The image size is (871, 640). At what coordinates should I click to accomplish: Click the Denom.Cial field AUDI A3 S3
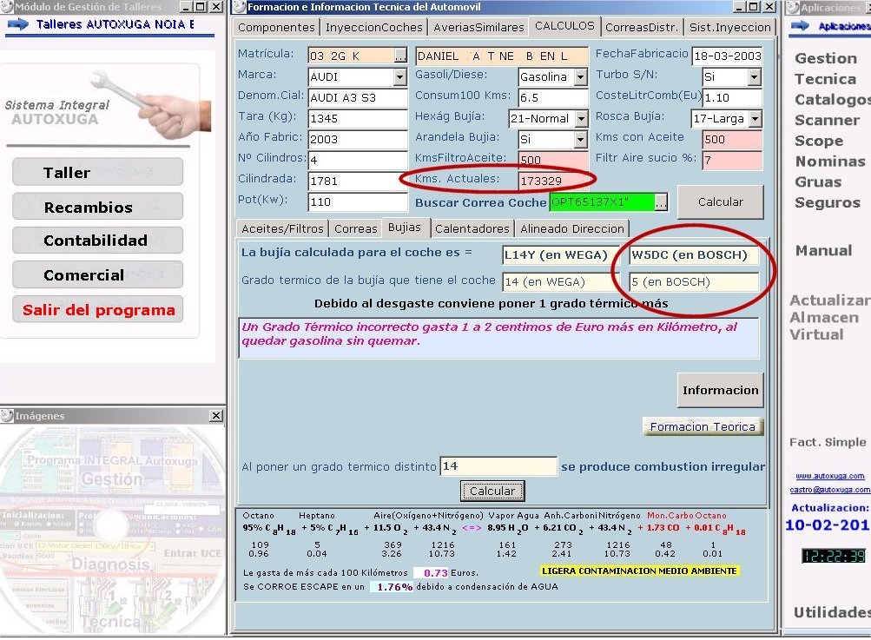point(358,98)
